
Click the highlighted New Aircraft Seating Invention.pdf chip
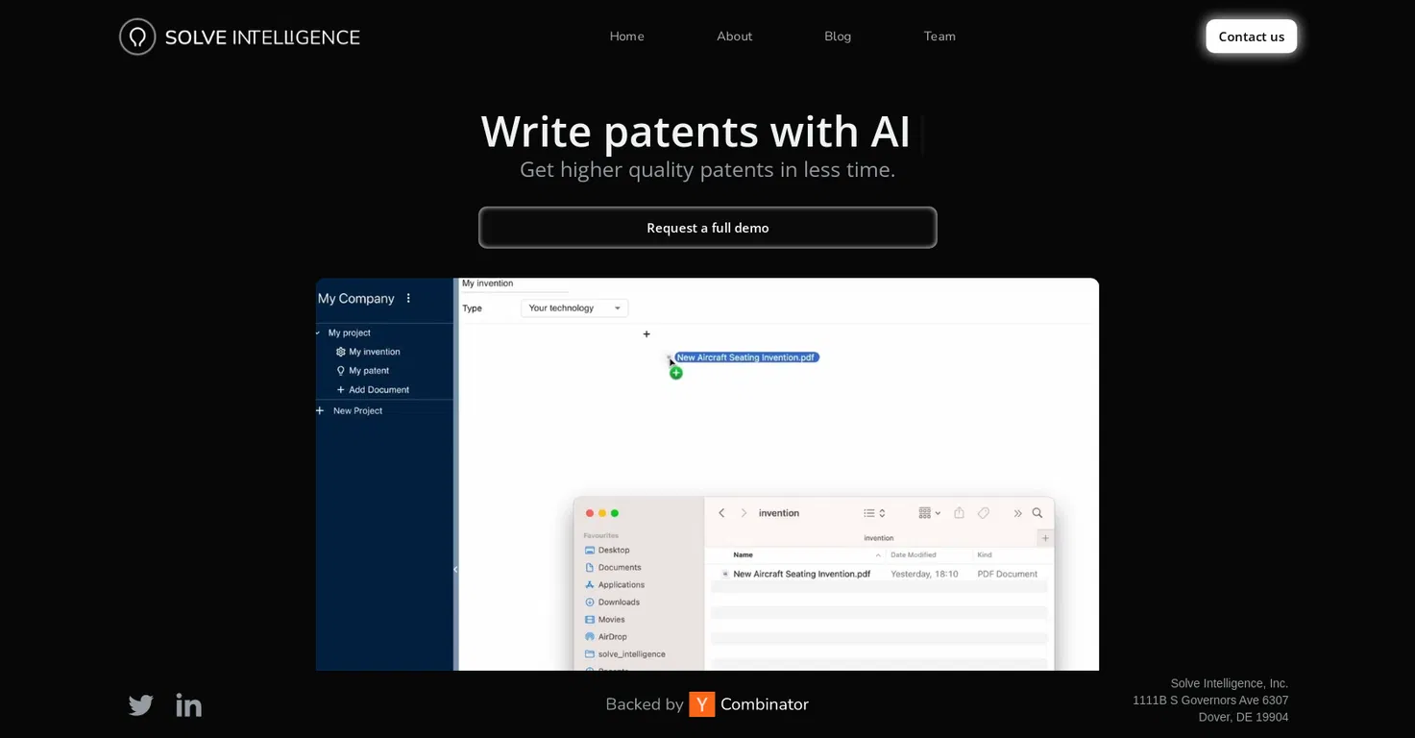[746, 357]
